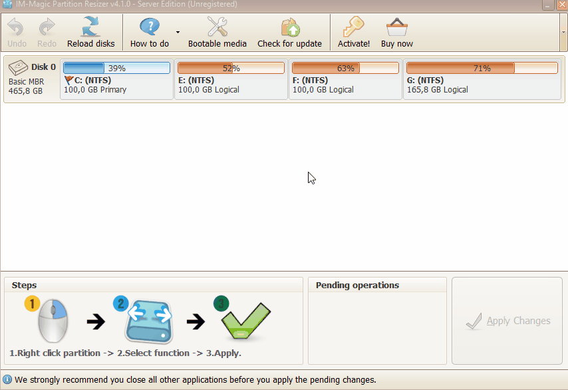Expand the How to do dropdown arrow
Viewport: 568px width, 390px height.
(178, 32)
